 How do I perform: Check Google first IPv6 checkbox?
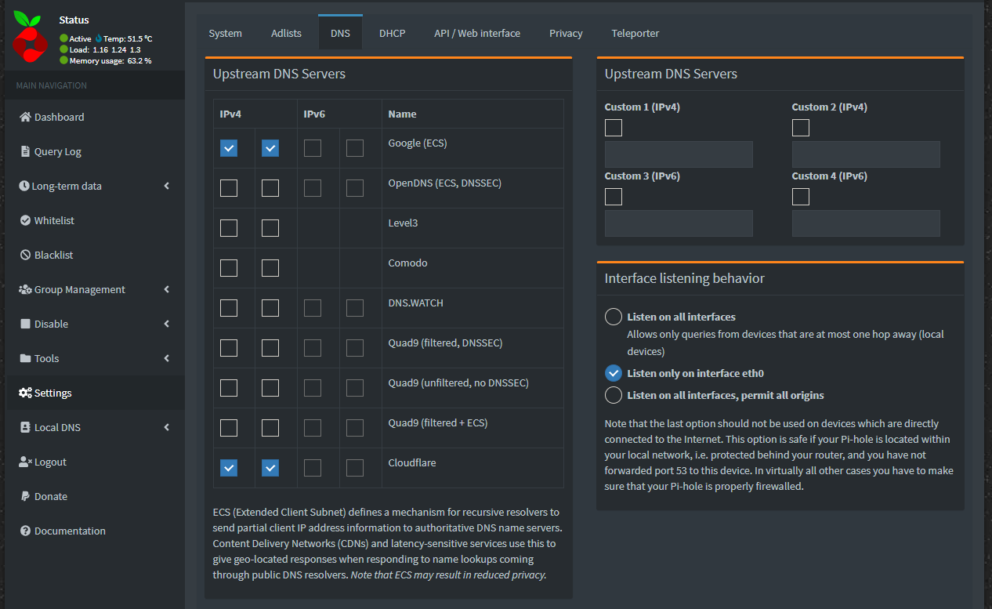pyautogui.click(x=313, y=148)
